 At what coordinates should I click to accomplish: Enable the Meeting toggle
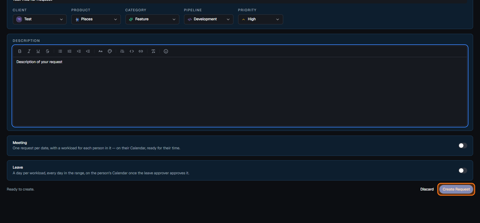463,146
